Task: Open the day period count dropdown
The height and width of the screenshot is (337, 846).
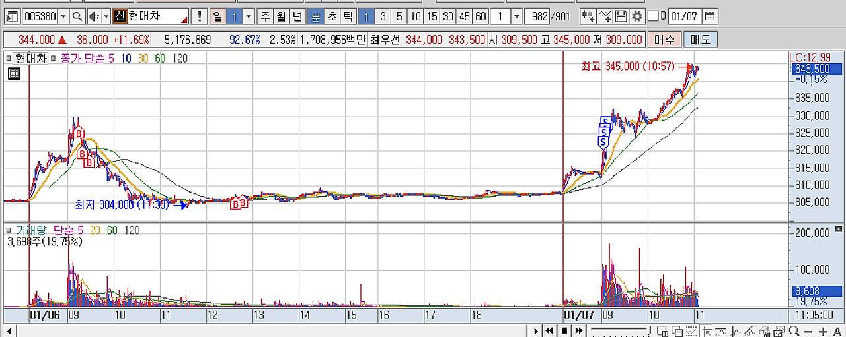Action: coord(249,16)
